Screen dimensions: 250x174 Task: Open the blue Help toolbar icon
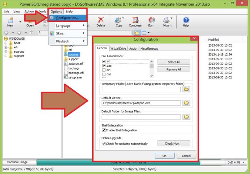click(x=186, y=20)
